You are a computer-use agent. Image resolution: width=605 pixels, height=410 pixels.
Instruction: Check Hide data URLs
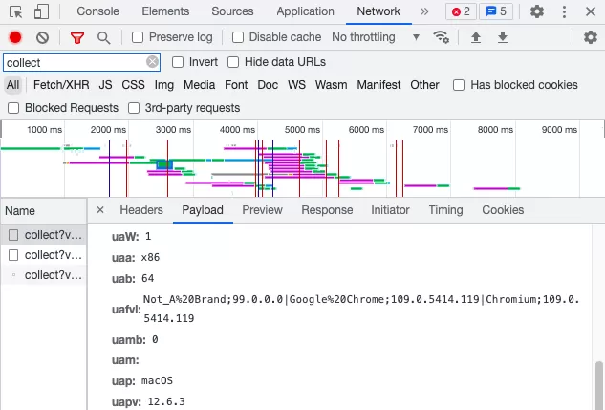pos(233,62)
